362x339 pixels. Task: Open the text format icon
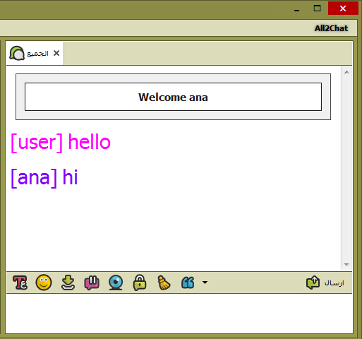click(x=20, y=282)
